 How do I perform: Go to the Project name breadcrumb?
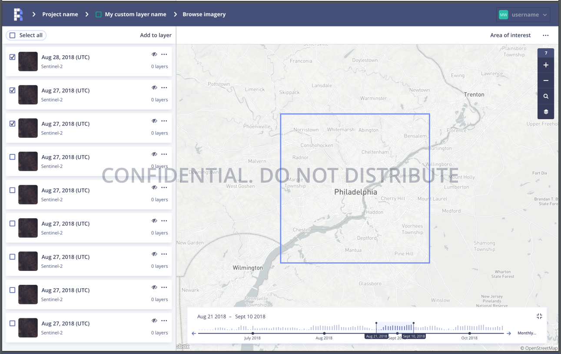(x=60, y=14)
